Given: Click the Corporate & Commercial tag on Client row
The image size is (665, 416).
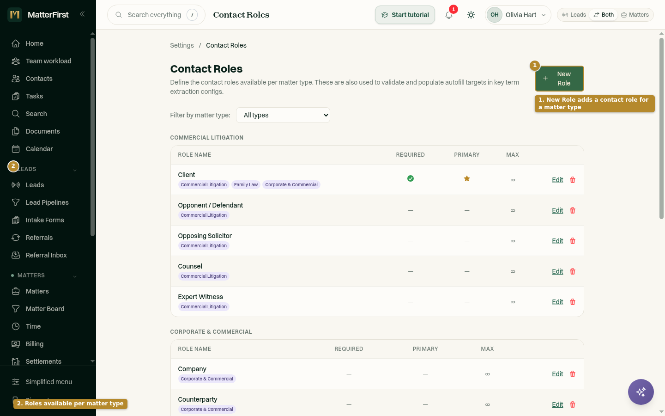Looking at the screenshot, I should tap(291, 184).
